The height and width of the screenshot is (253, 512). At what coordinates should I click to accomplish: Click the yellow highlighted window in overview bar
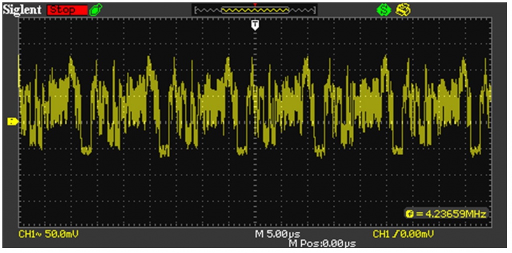(255, 10)
